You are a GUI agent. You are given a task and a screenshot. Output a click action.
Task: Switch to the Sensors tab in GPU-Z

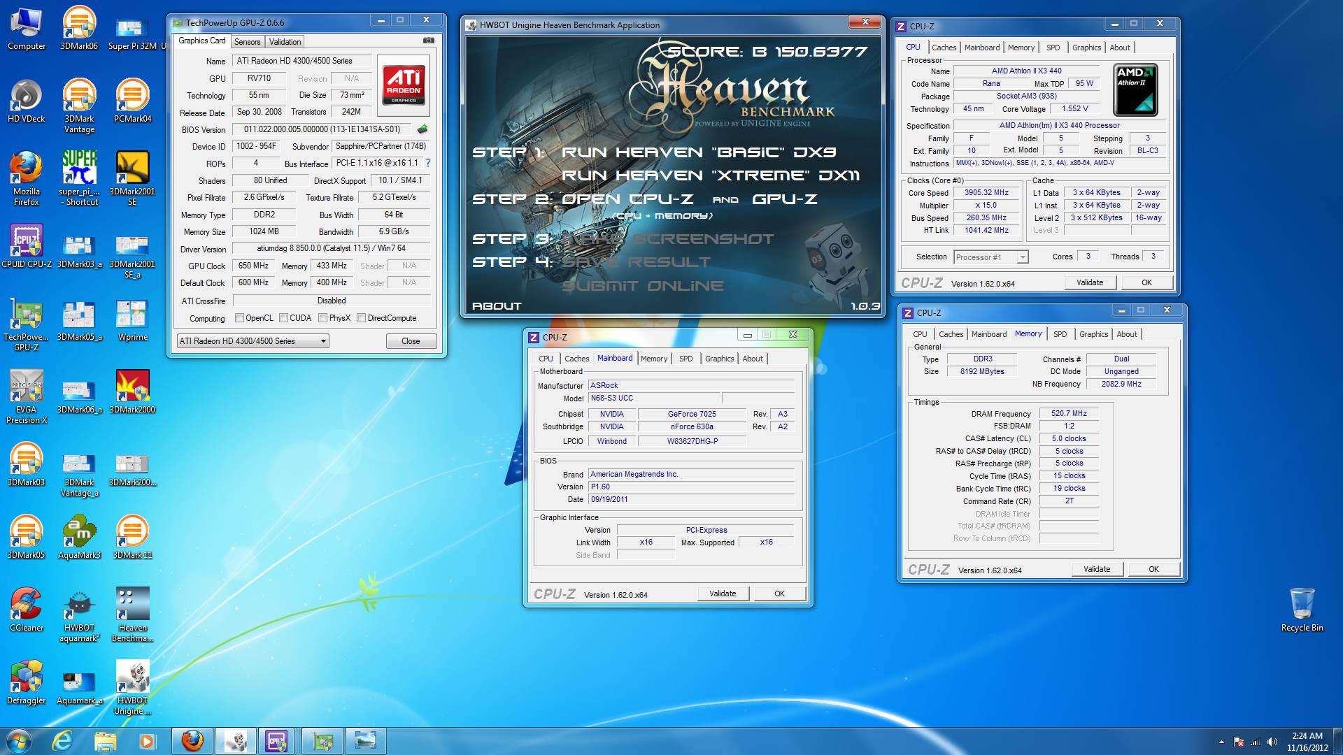click(247, 42)
